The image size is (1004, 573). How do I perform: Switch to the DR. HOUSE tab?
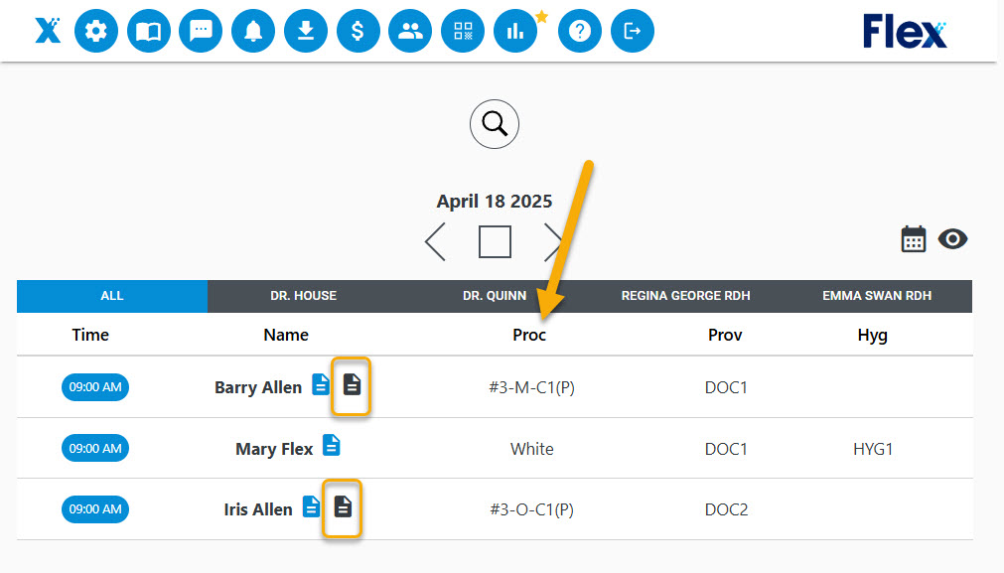(x=304, y=296)
